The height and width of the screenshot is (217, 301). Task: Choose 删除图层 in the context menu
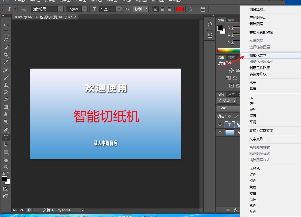point(256,24)
